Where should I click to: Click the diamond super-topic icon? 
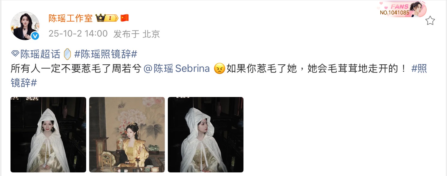[x=15, y=54]
